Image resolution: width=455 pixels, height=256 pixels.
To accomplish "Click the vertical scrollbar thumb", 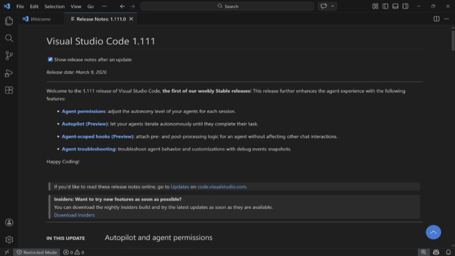I will pos(453,40).
